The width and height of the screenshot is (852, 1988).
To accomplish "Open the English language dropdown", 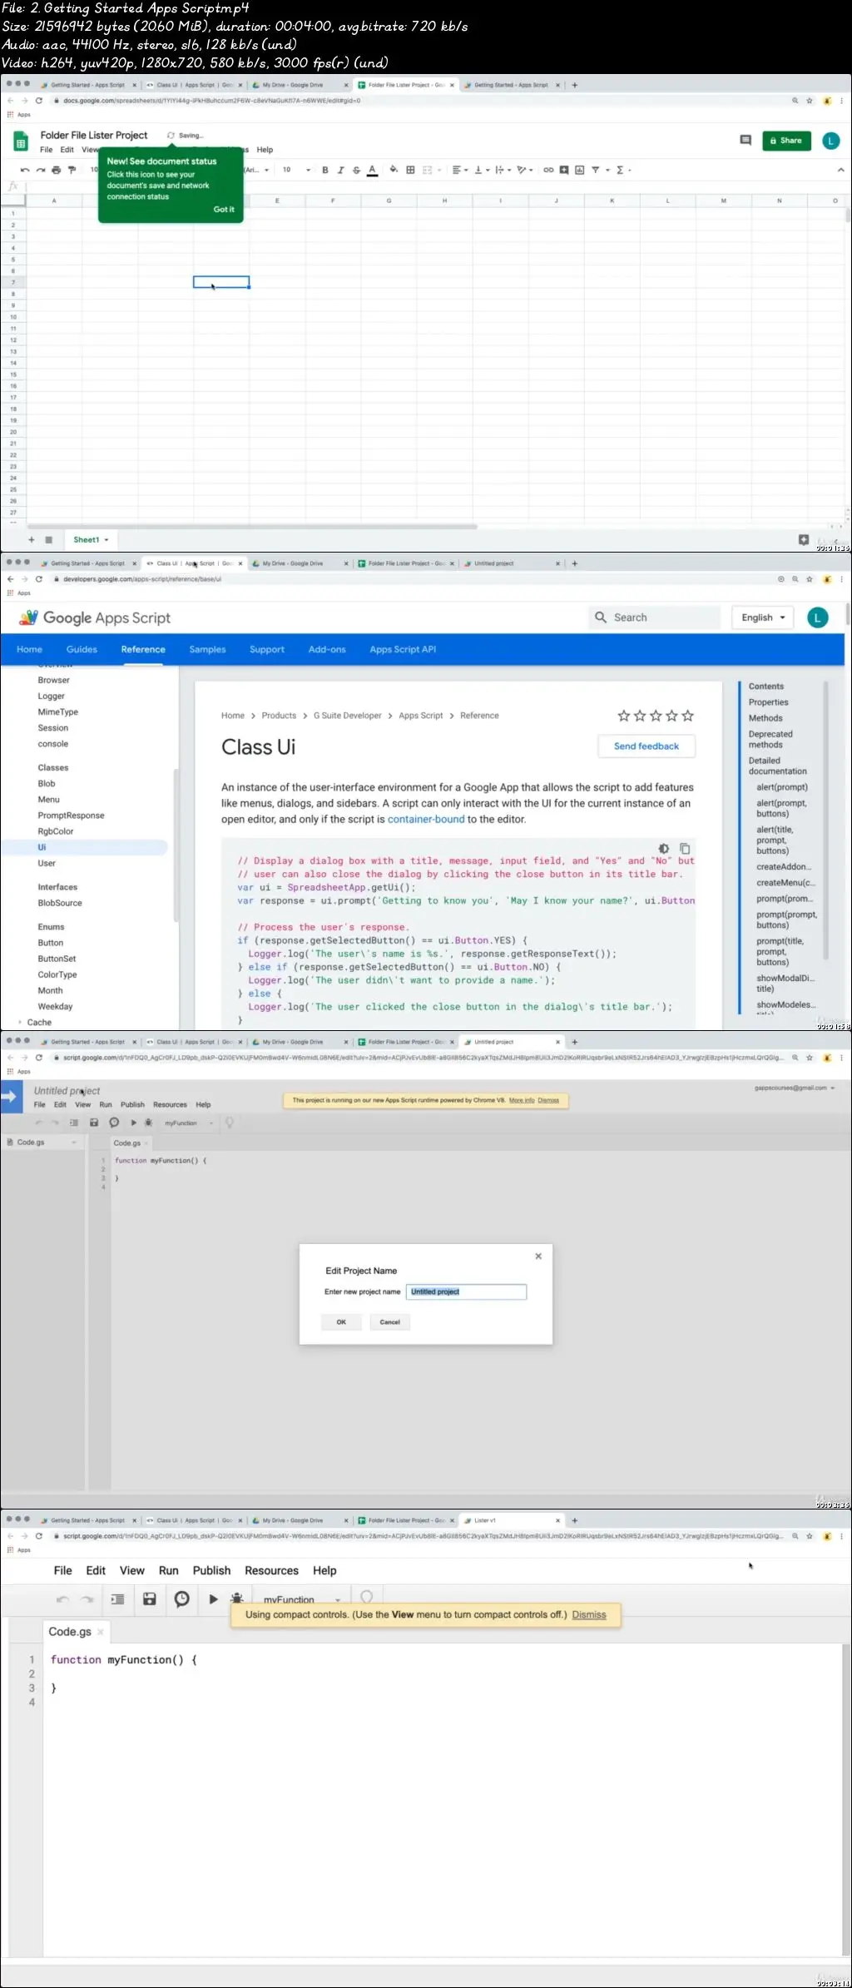I will pyautogui.click(x=763, y=617).
